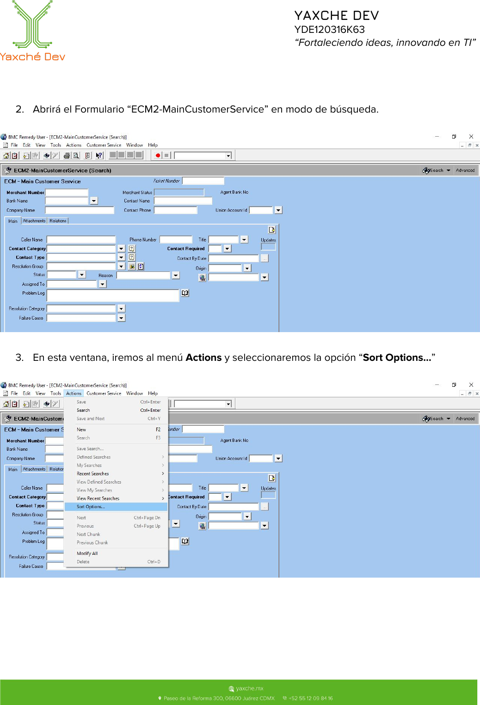
Task: Click Caller Name field in step 2 form
Action: coord(81,239)
